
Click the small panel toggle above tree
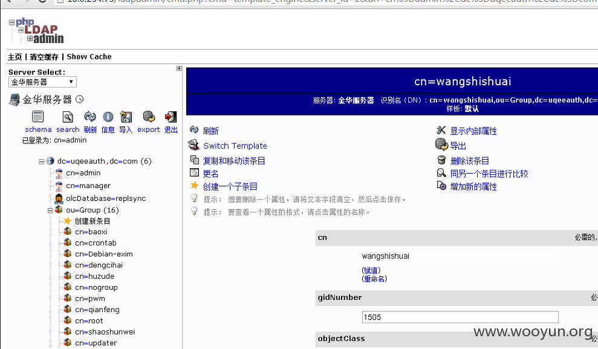[179, 68]
